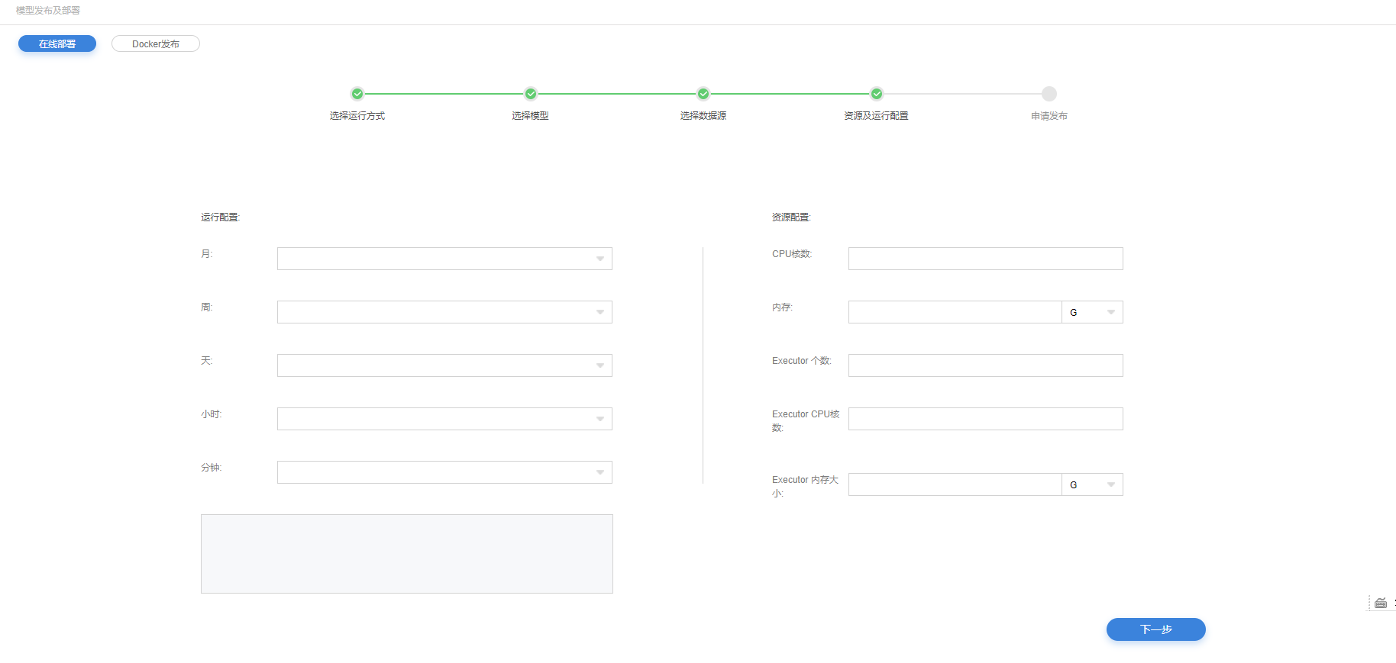1396x663 pixels.
Task: Click the 资源配置 section heading
Action: pos(791,217)
